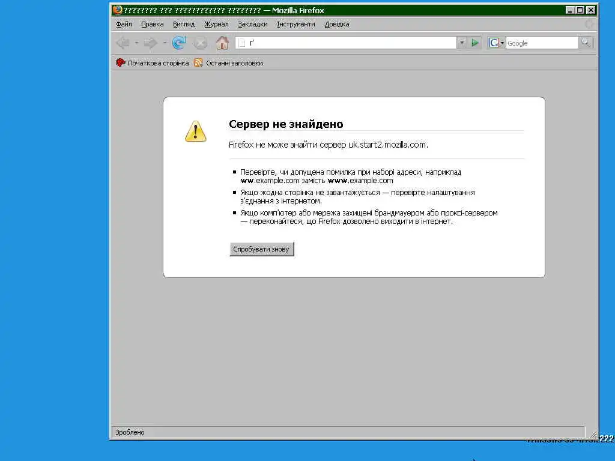This screenshot has width=615, height=461.
Task: Click the Сервер не знайдено heading
Action: coord(286,124)
